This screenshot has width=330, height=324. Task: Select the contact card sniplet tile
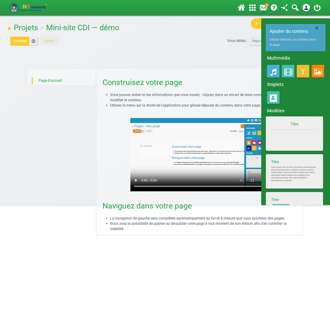pyautogui.click(x=273, y=97)
